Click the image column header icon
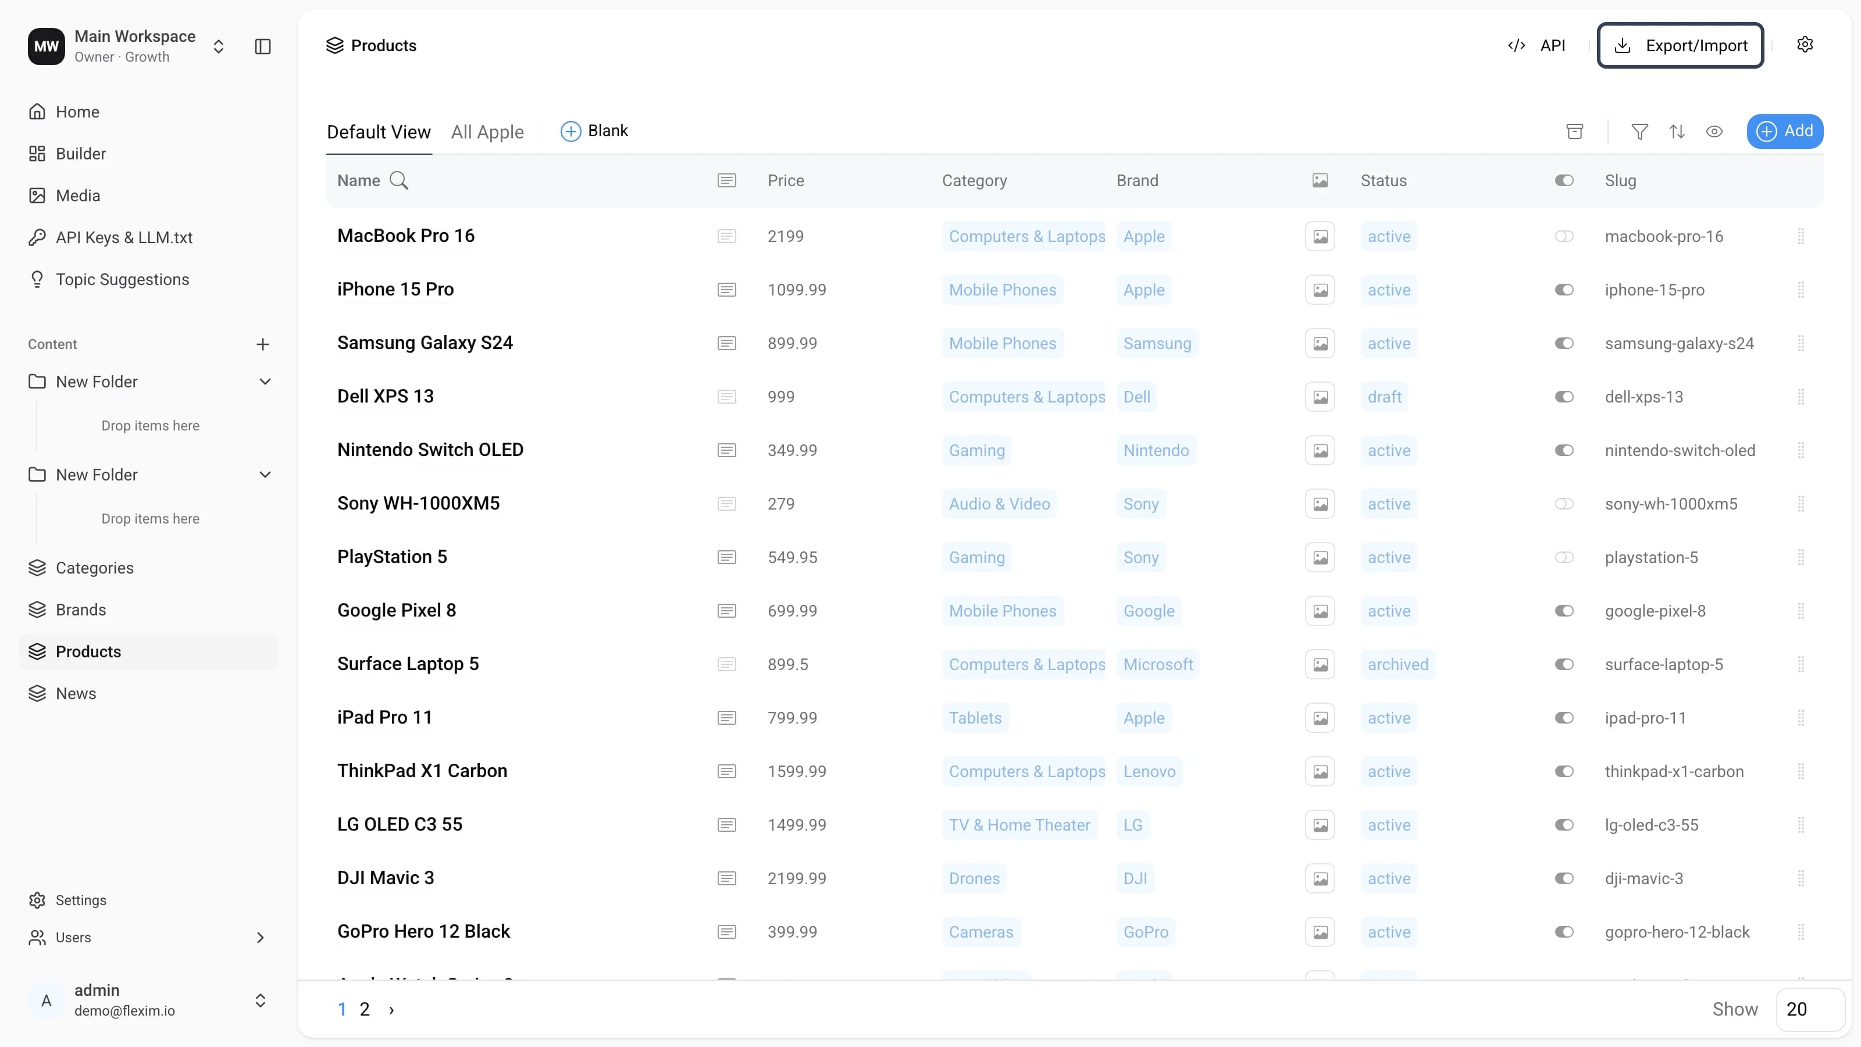The image size is (1861, 1047). point(1320,181)
